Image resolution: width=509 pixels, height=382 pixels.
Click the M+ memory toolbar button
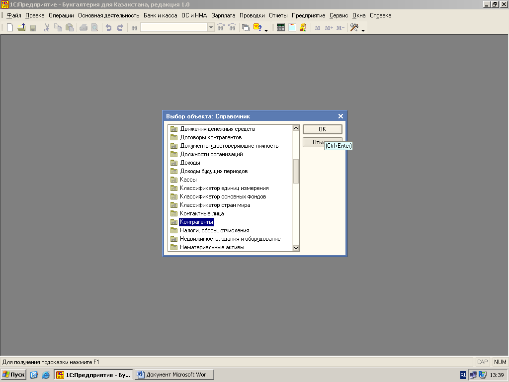coord(329,28)
